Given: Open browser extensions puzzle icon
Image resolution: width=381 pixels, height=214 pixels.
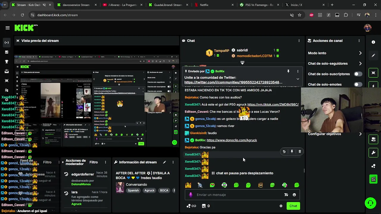Looking at the screenshot, I should tap(346, 15).
